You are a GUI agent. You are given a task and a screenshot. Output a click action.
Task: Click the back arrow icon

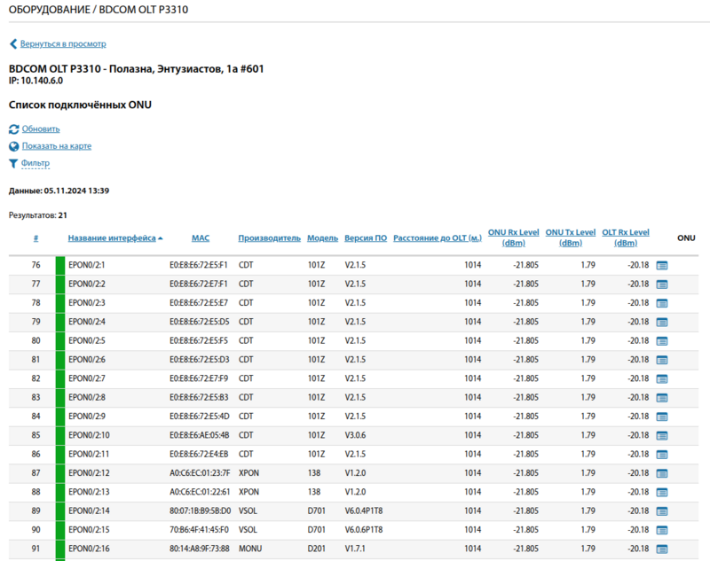click(13, 43)
